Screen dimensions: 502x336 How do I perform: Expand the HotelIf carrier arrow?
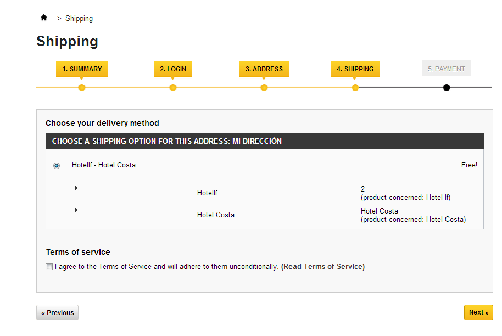(76, 188)
